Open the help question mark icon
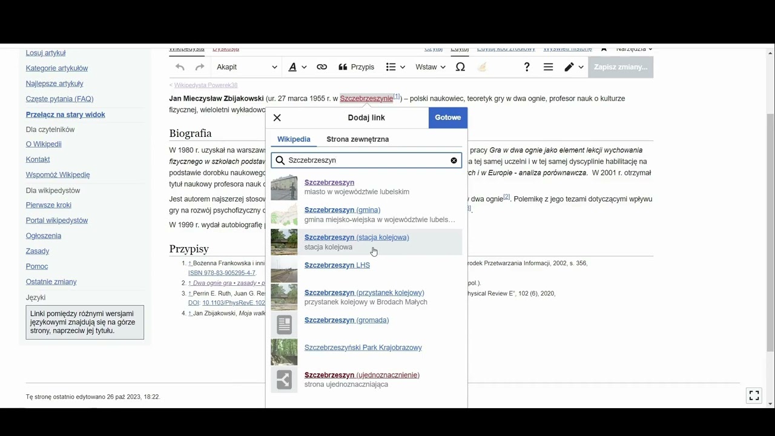The height and width of the screenshot is (436, 775). tap(527, 67)
